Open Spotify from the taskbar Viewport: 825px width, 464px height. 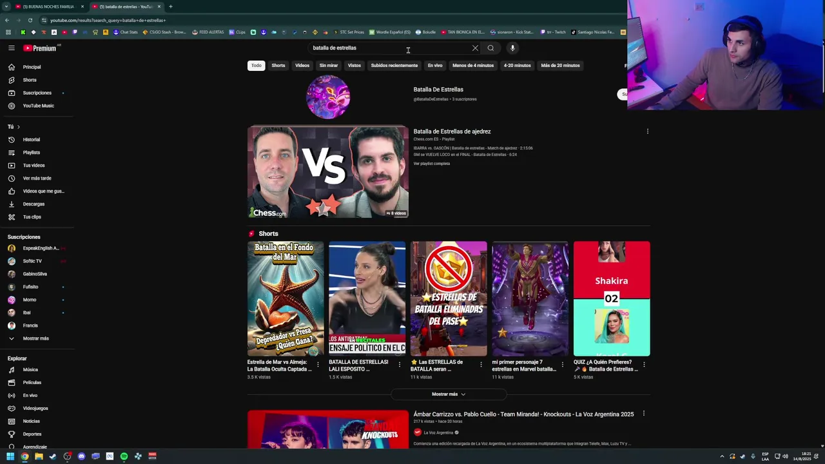[124, 456]
